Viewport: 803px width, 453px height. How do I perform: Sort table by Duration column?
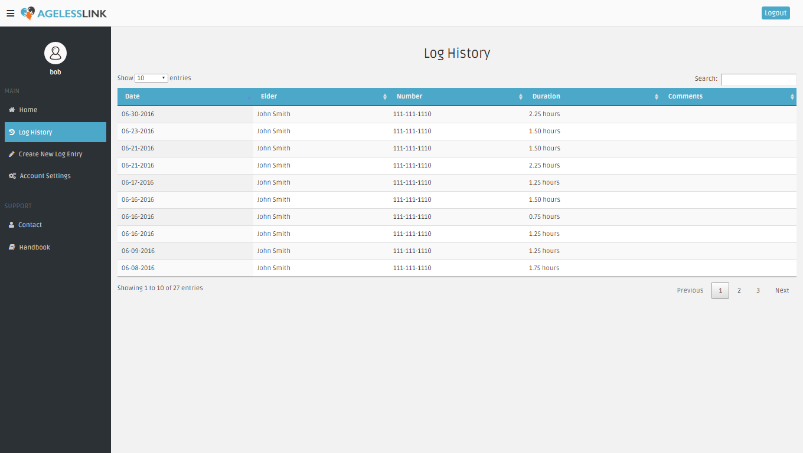pyautogui.click(x=546, y=96)
